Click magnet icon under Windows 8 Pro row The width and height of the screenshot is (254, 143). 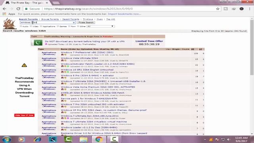[62, 78]
